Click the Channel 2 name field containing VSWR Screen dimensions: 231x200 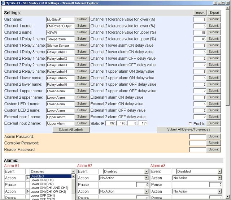pos(60,33)
